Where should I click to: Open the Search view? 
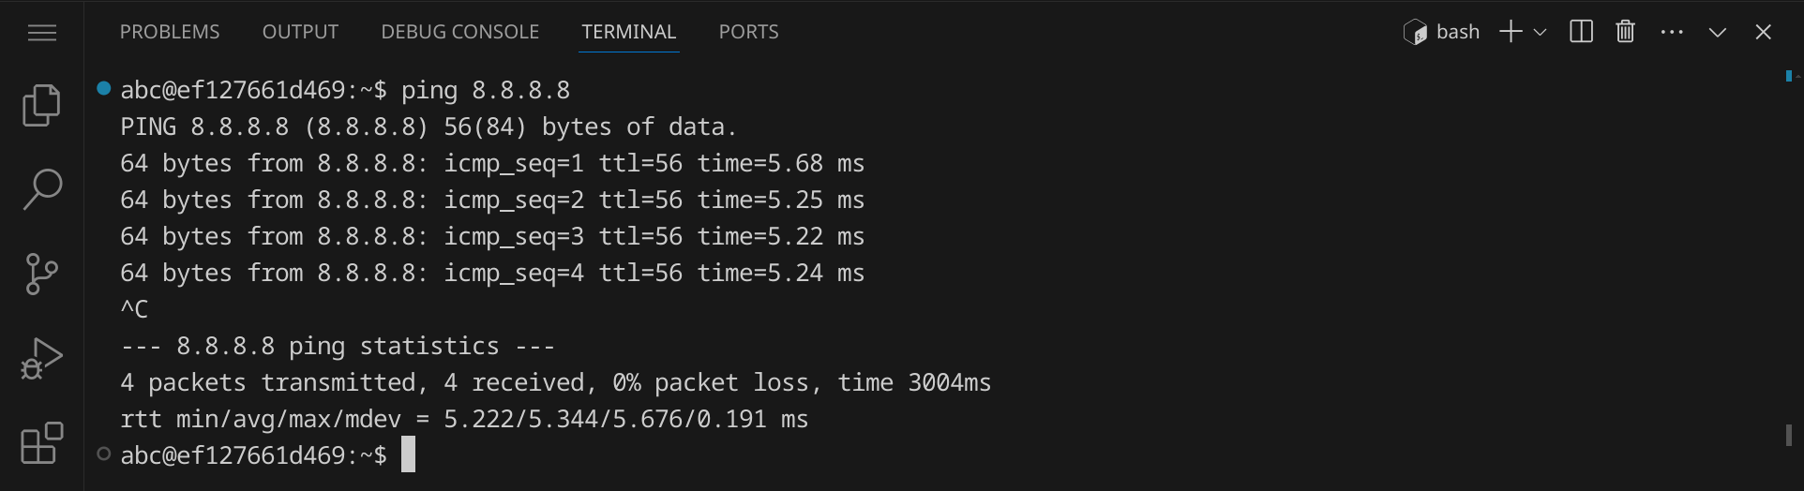tap(42, 189)
